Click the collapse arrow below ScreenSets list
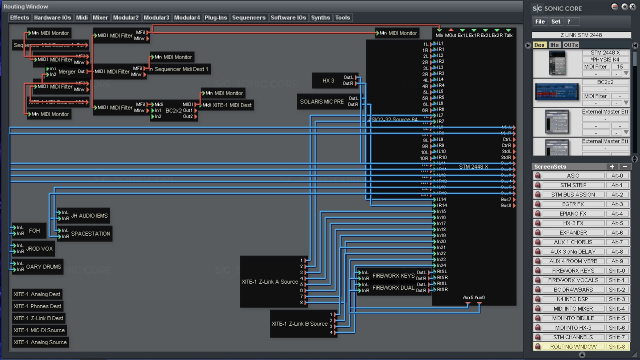Viewport: 640px width, 360px height. click(x=582, y=355)
